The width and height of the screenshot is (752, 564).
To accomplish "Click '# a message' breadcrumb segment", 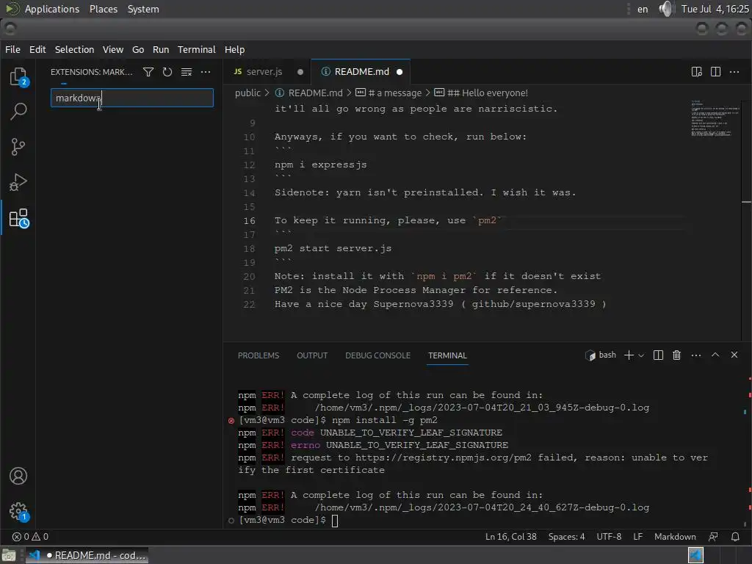I will coord(394,93).
